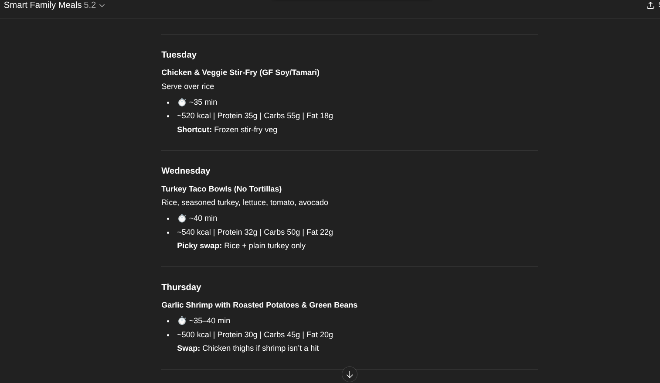The image size is (660, 383).
Task: Click the stopwatch icon beside ~40 min
Action: tap(182, 218)
